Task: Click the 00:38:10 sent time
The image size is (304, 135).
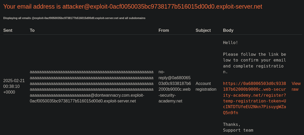Action: [x=12, y=87]
